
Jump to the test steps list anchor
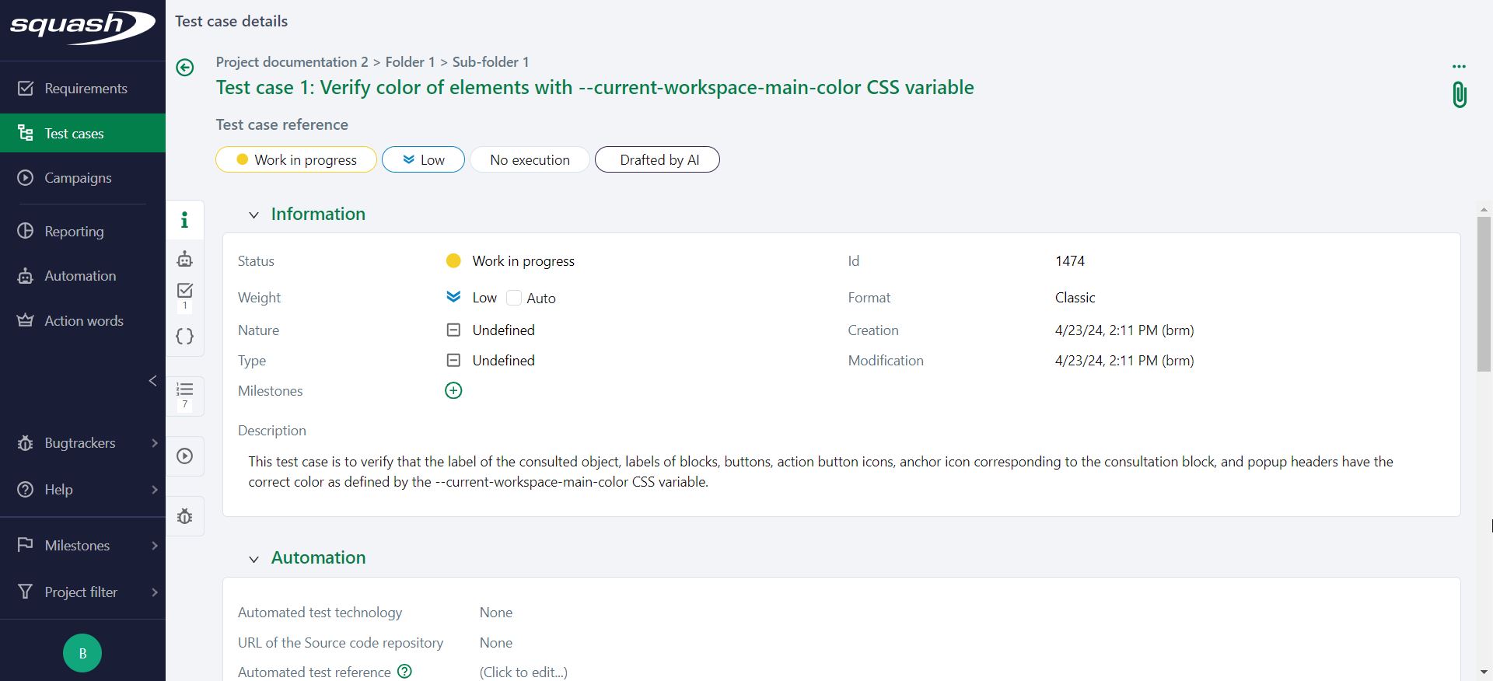[x=185, y=393]
